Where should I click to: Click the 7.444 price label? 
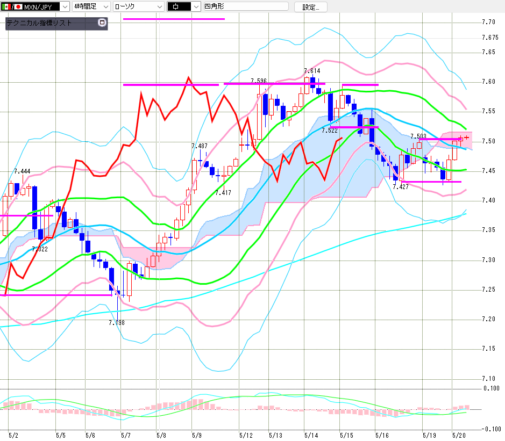[22, 171]
